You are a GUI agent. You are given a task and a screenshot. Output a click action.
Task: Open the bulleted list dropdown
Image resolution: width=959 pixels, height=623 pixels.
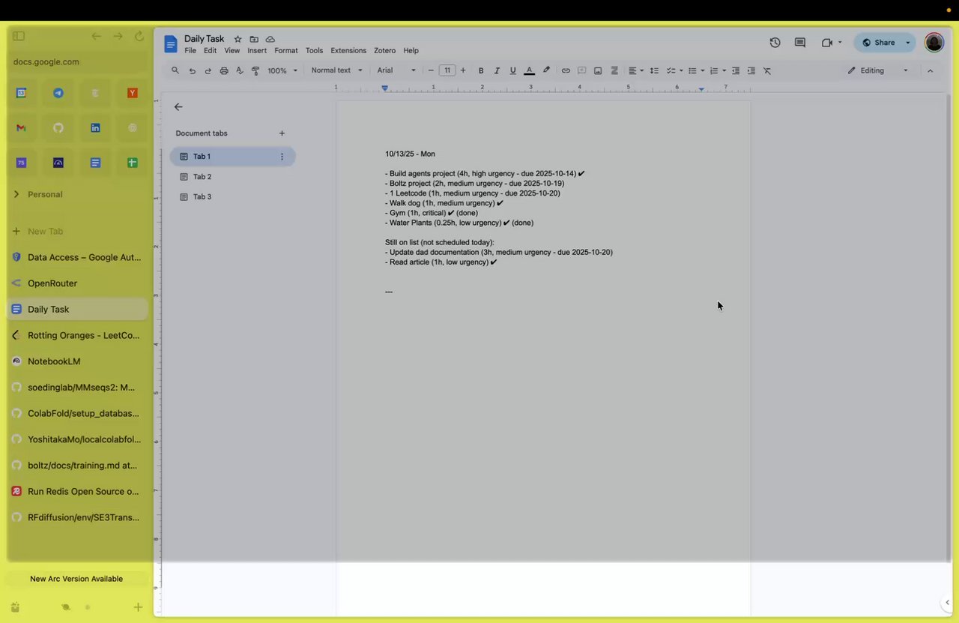tap(696, 70)
